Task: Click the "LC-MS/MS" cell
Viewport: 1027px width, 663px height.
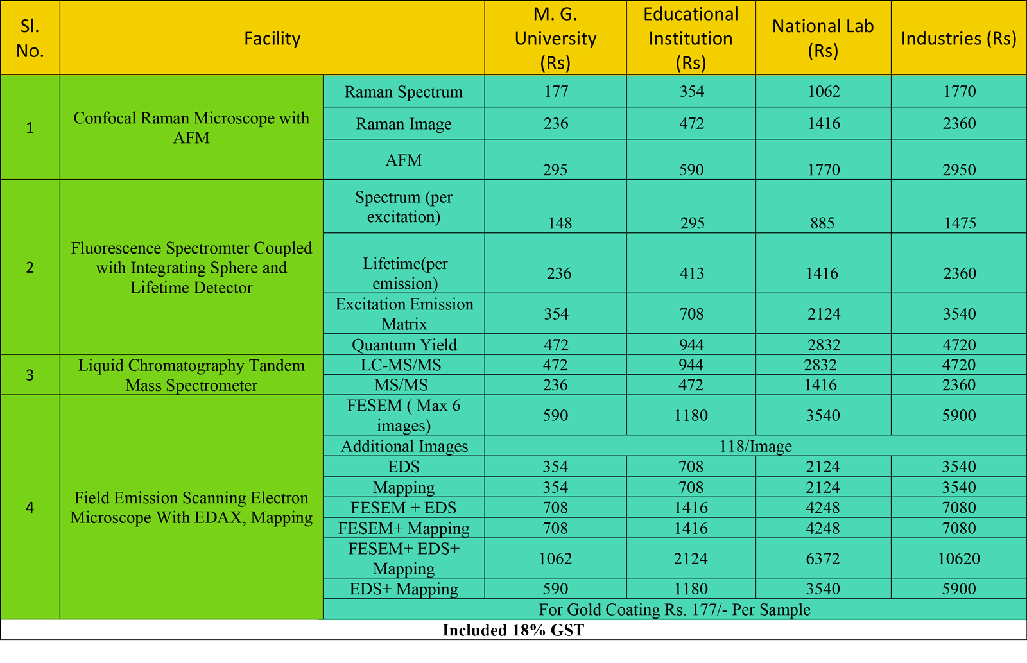Action: click(x=404, y=365)
